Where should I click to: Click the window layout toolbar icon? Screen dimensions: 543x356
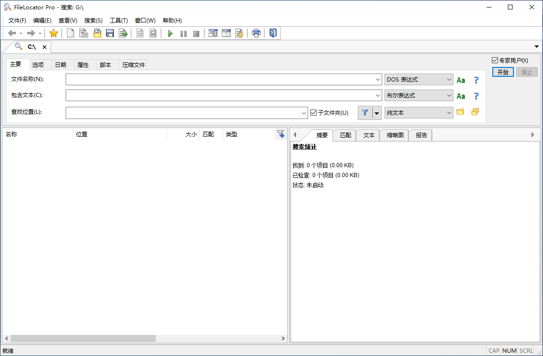226,33
